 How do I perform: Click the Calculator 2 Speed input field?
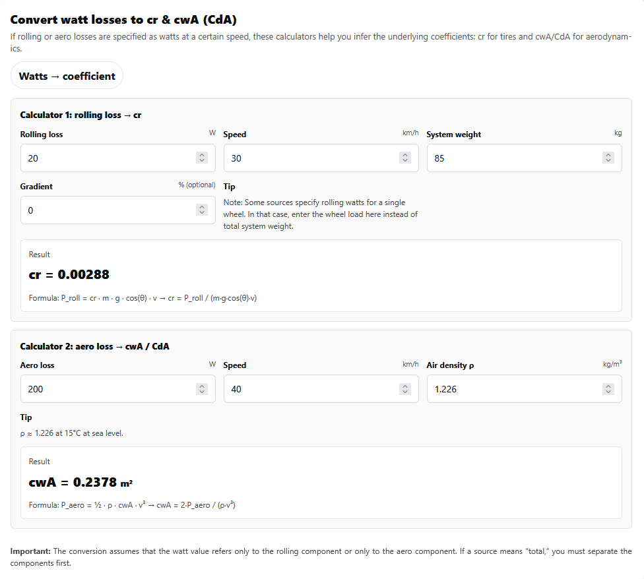[310, 389]
